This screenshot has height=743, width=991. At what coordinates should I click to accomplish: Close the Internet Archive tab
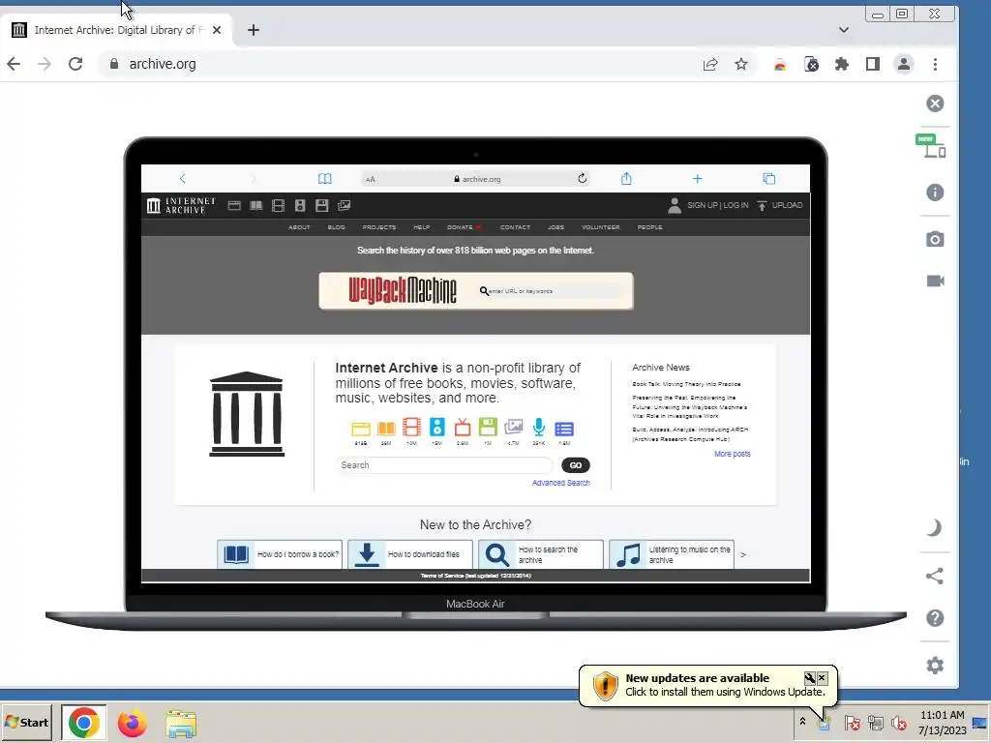217,30
